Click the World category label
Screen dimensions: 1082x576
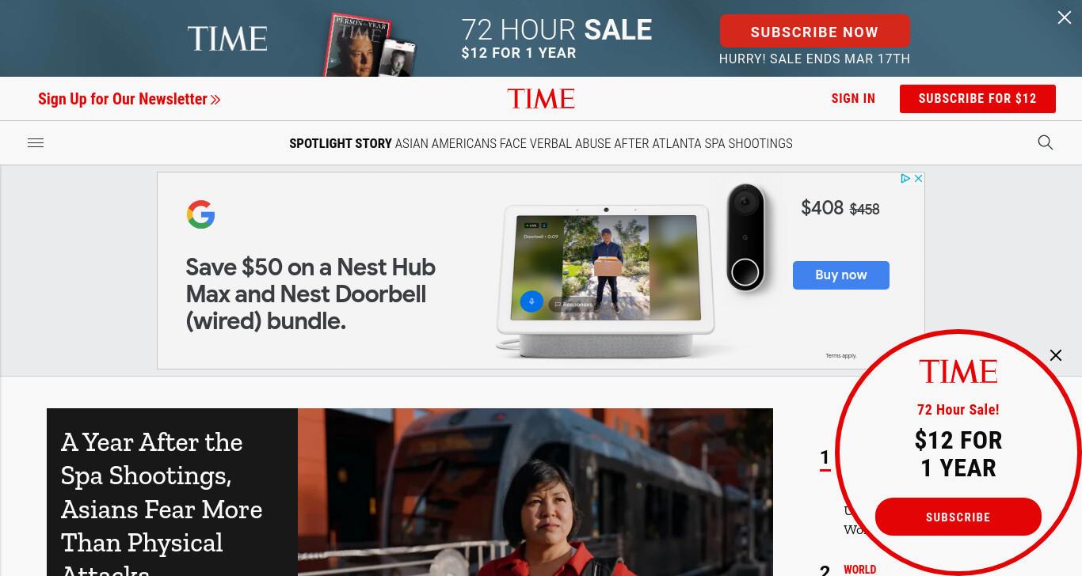tap(859, 570)
